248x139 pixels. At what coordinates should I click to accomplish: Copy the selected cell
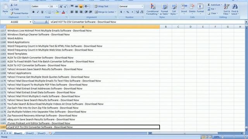(x=15, y=9)
